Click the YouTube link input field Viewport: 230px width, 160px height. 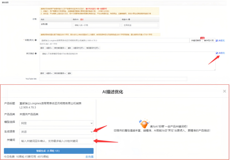tap(113, 79)
